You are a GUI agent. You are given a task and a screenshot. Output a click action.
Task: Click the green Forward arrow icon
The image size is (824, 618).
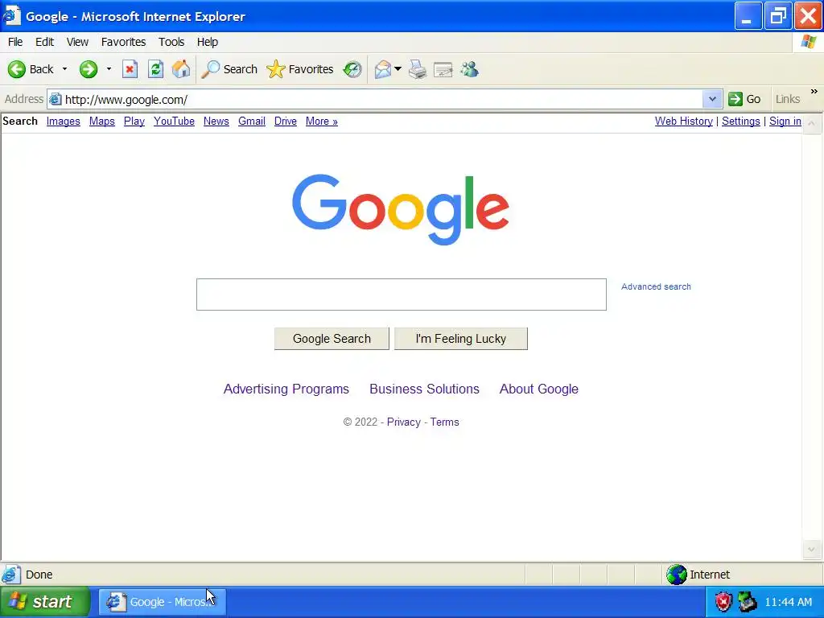[x=89, y=69]
